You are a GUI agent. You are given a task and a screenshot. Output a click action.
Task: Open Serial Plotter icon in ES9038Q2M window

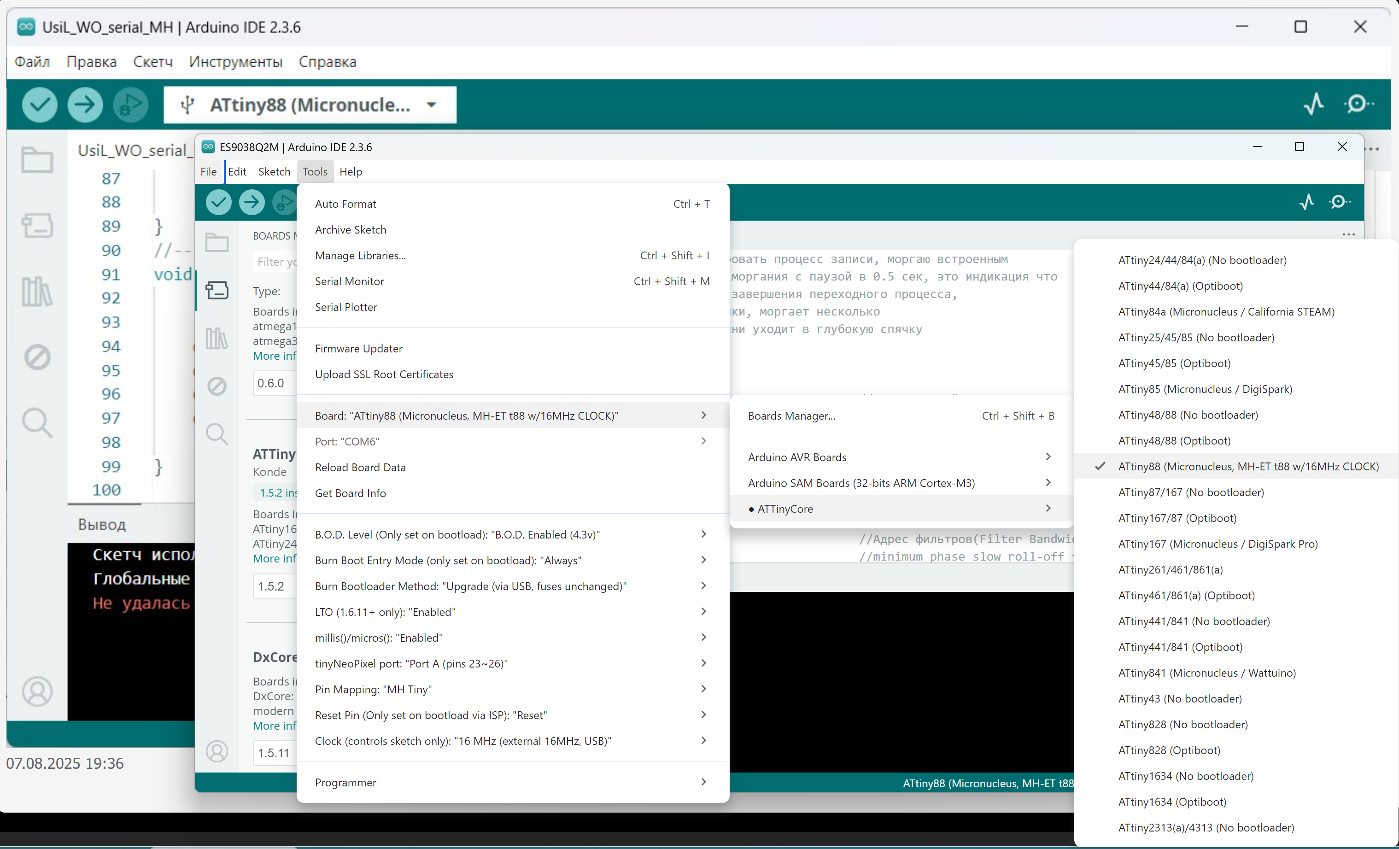1307,202
